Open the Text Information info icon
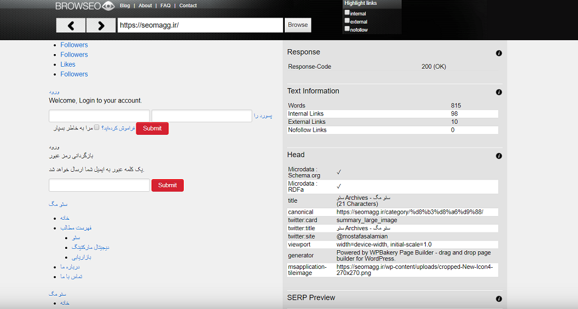This screenshot has height=309, width=578. [499, 92]
